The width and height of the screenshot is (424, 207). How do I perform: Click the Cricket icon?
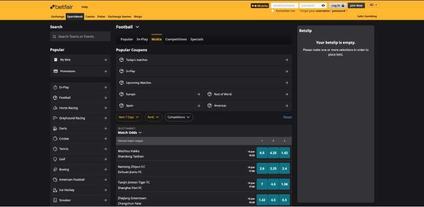pyautogui.click(x=55, y=139)
